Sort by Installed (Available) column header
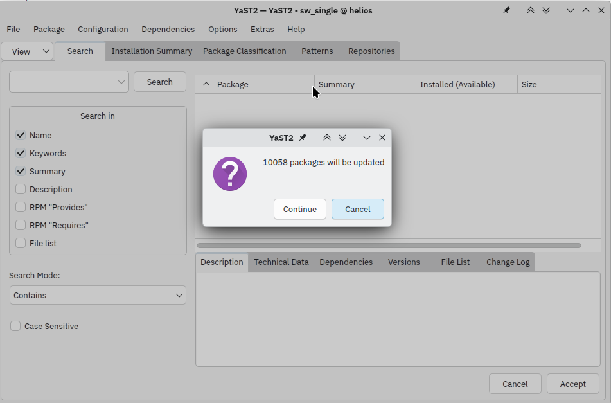Image resolution: width=611 pixels, height=403 pixels. pos(466,84)
